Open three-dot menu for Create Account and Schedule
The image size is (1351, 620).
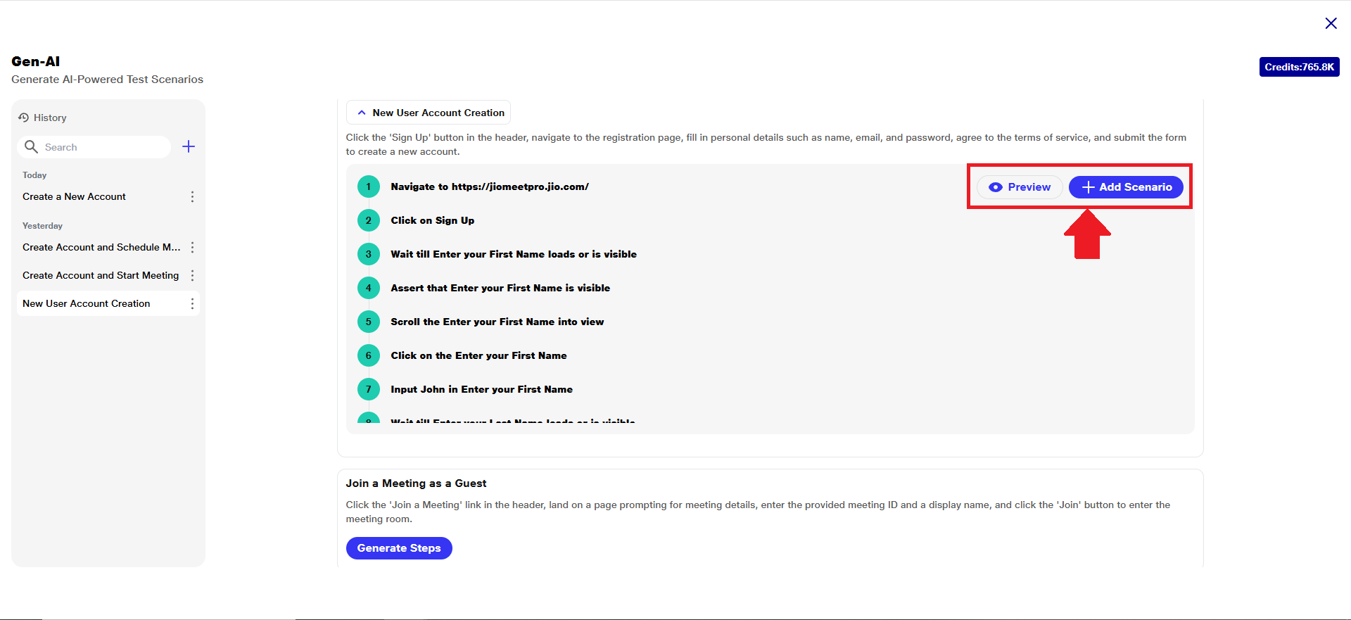tap(192, 248)
